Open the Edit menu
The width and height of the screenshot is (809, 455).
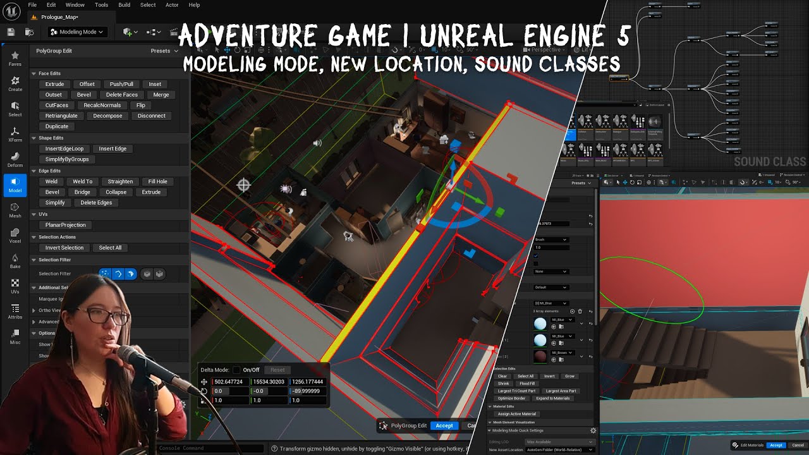pos(51,5)
